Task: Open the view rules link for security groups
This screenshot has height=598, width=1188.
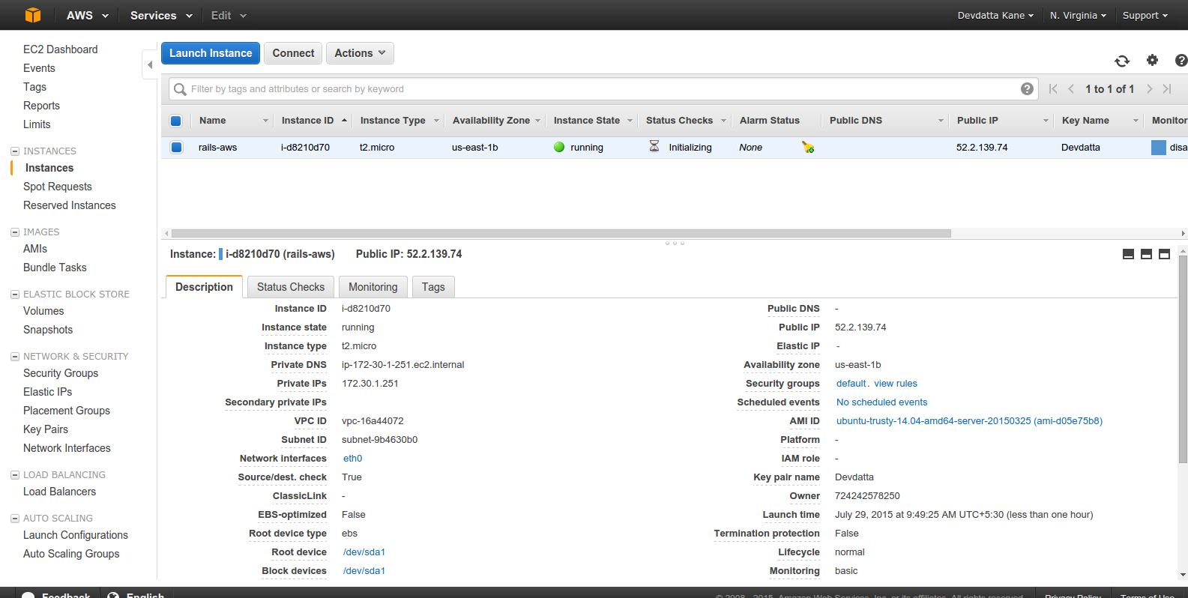Action: (x=896, y=384)
